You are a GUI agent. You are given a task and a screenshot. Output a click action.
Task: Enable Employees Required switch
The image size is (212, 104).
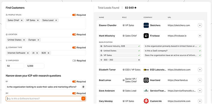74,61
